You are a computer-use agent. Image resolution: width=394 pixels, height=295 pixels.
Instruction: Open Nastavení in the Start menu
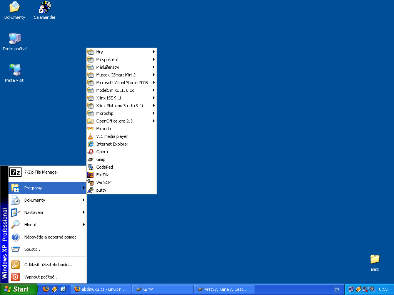47,212
